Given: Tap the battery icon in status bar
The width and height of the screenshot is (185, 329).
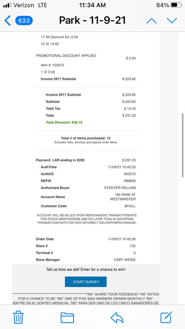Looking at the screenshot, I should pyautogui.click(x=176, y=5).
